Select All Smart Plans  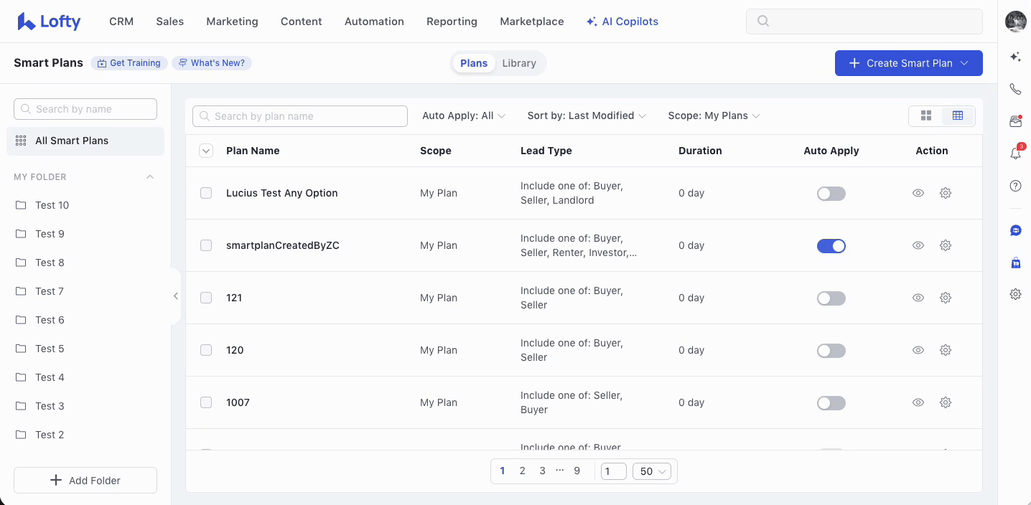pyautogui.click(x=85, y=141)
